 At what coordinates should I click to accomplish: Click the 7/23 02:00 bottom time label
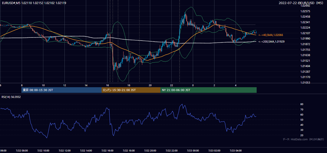[x=214, y=150]
